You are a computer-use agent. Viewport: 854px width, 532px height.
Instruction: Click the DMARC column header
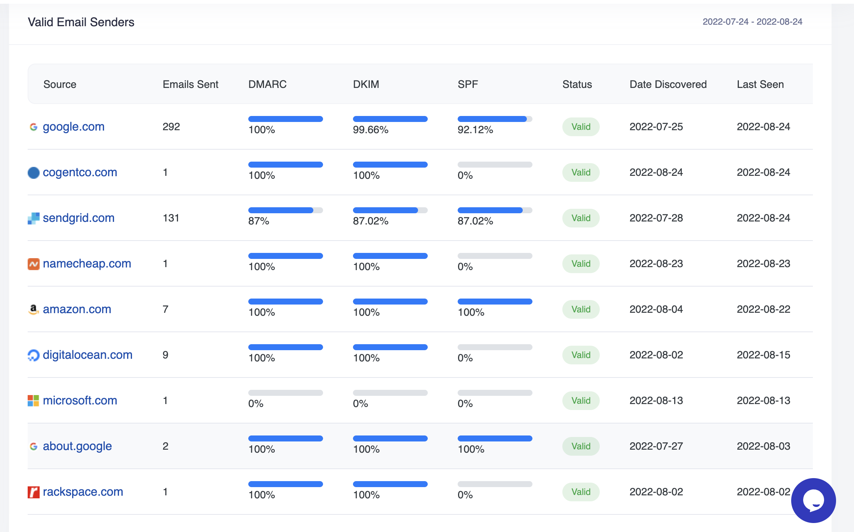267,85
